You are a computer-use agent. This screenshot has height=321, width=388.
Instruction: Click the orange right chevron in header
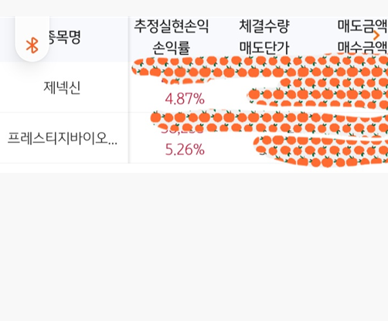click(x=376, y=35)
